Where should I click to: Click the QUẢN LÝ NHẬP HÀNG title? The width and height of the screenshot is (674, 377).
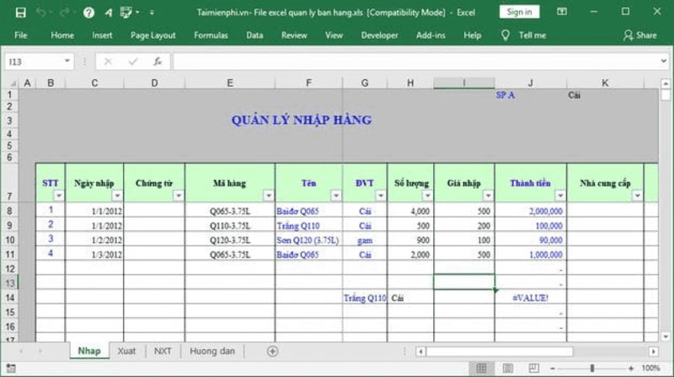click(302, 120)
